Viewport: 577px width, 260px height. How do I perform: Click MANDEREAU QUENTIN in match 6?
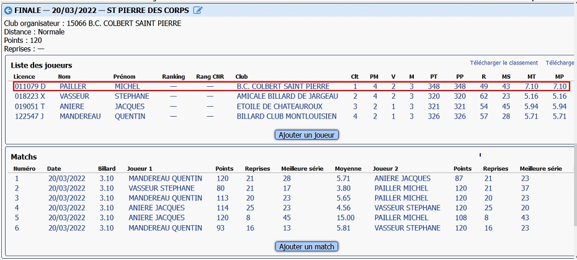point(165,228)
